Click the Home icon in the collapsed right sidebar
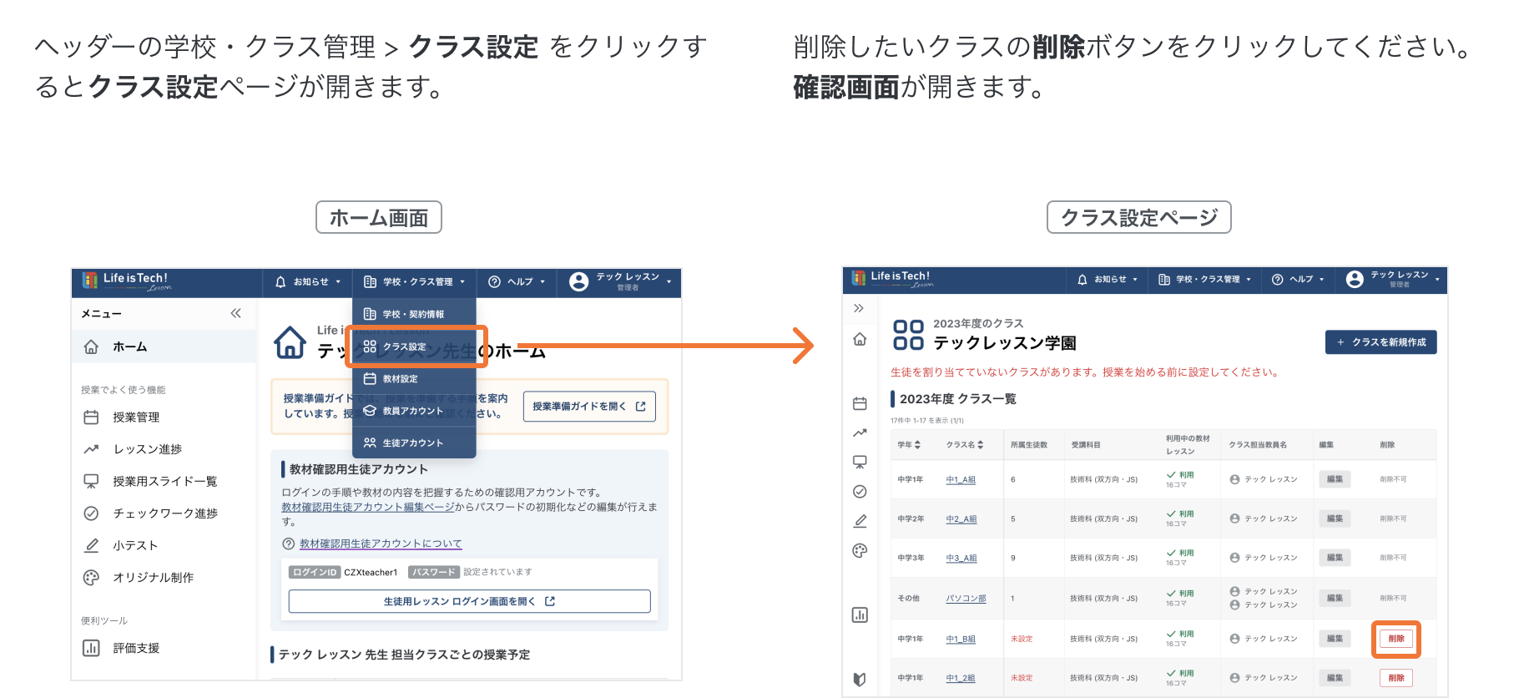 860,339
